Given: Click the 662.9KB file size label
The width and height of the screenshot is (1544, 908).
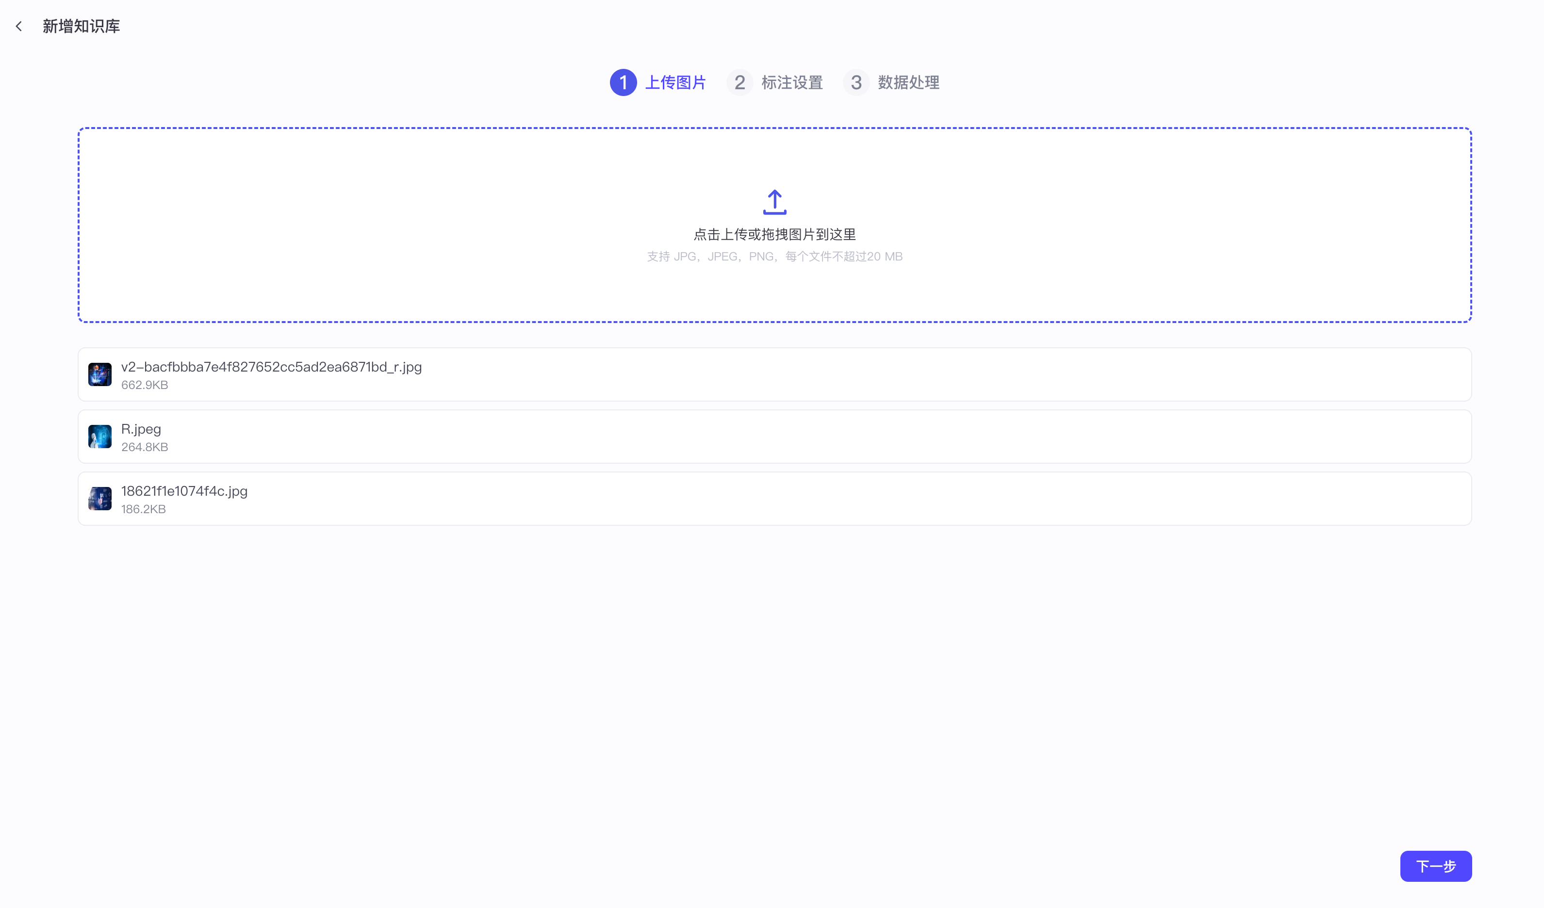Looking at the screenshot, I should pyautogui.click(x=145, y=385).
